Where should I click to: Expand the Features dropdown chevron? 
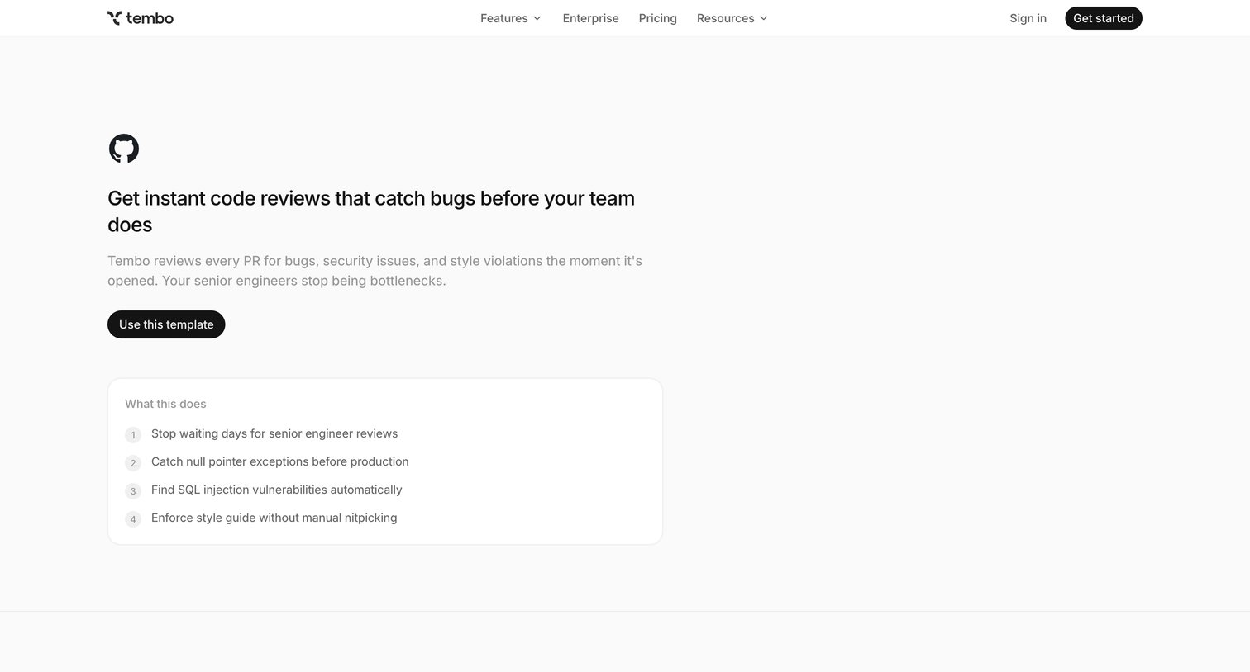click(x=537, y=18)
